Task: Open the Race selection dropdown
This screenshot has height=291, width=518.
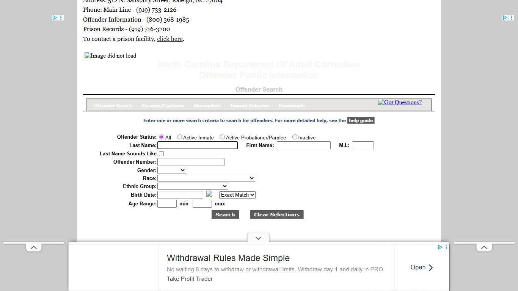Action: tap(206, 178)
